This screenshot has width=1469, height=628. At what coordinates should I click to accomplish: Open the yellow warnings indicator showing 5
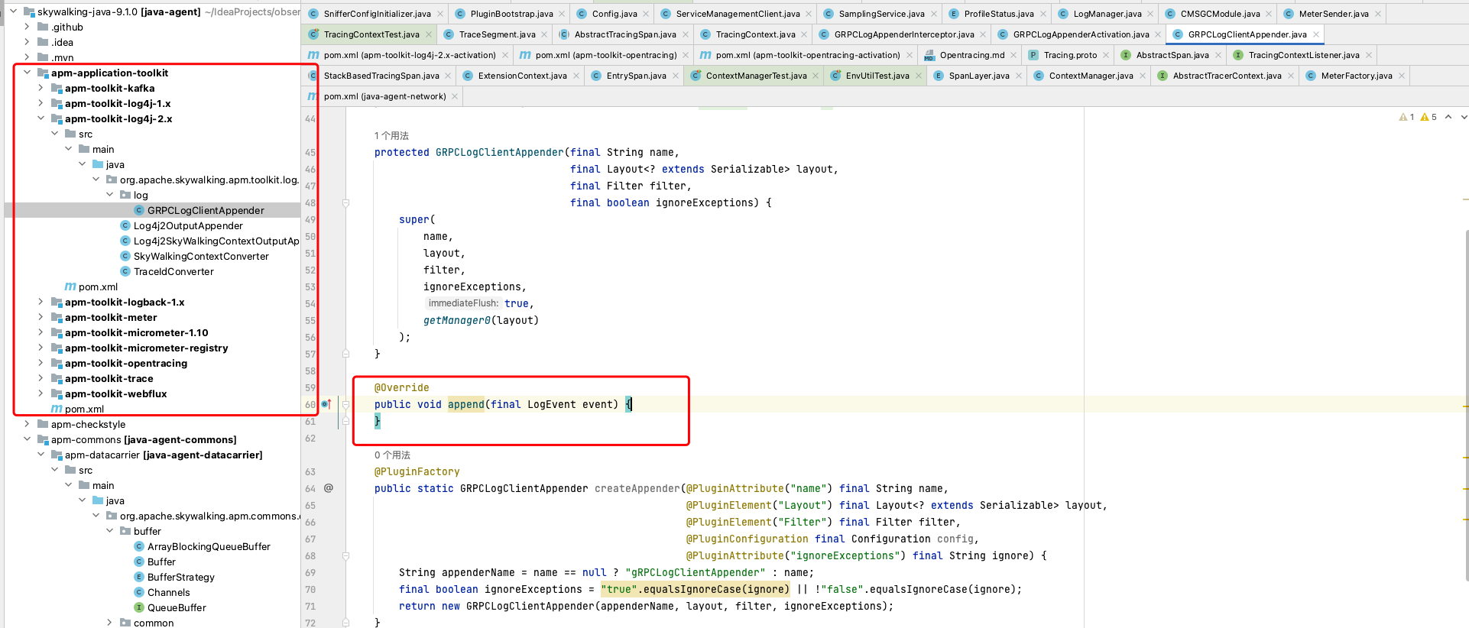point(1428,117)
